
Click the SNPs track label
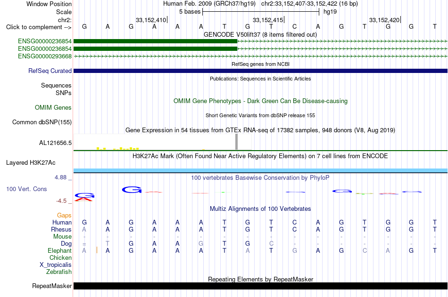pos(64,93)
